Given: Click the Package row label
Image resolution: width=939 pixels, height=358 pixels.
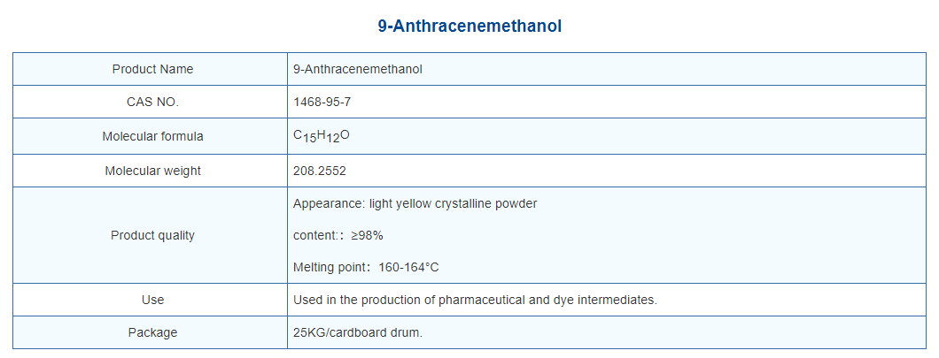Looking at the screenshot, I should pos(152,332).
